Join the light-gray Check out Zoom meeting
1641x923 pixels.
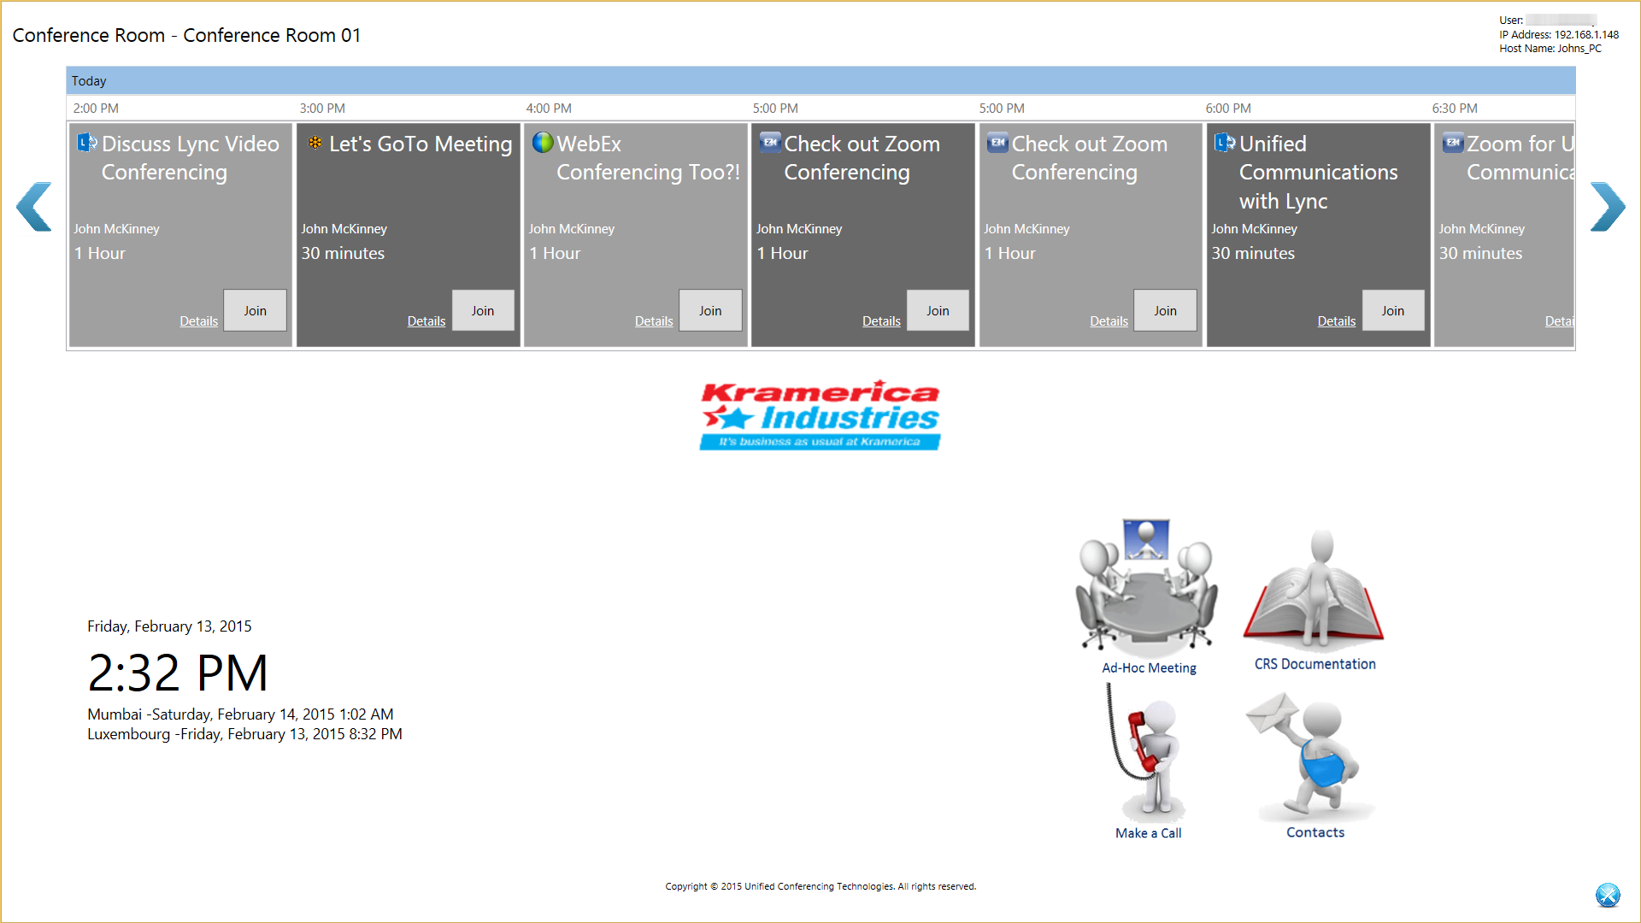1165,310
